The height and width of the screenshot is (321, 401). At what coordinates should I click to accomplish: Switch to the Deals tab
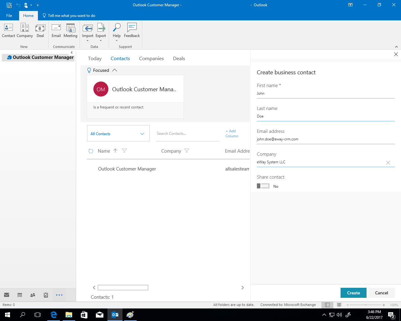(x=179, y=59)
